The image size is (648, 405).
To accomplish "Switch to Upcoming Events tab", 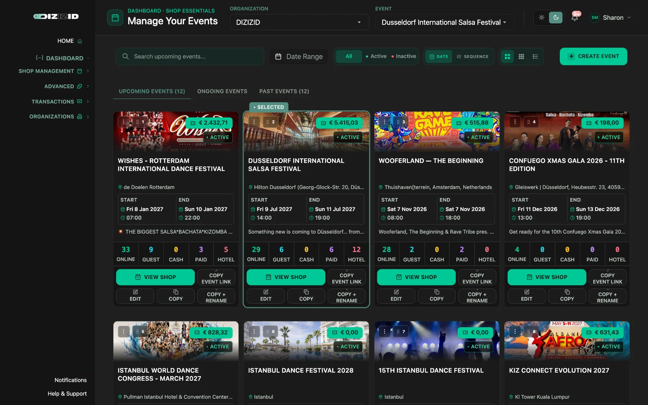I will click(x=152, y=91).
